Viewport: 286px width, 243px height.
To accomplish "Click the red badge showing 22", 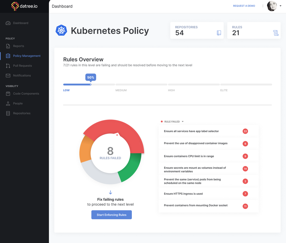I will pyautogui.click(x=245, y=131).
